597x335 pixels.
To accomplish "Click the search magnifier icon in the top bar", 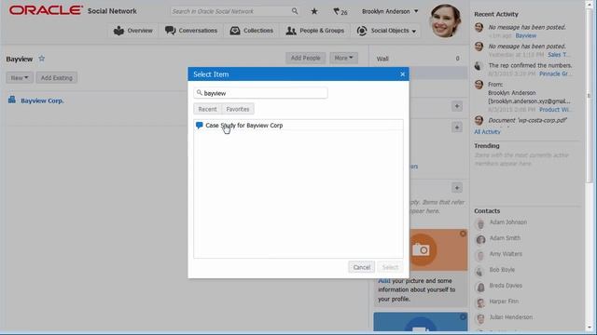I will click(295, 11).
